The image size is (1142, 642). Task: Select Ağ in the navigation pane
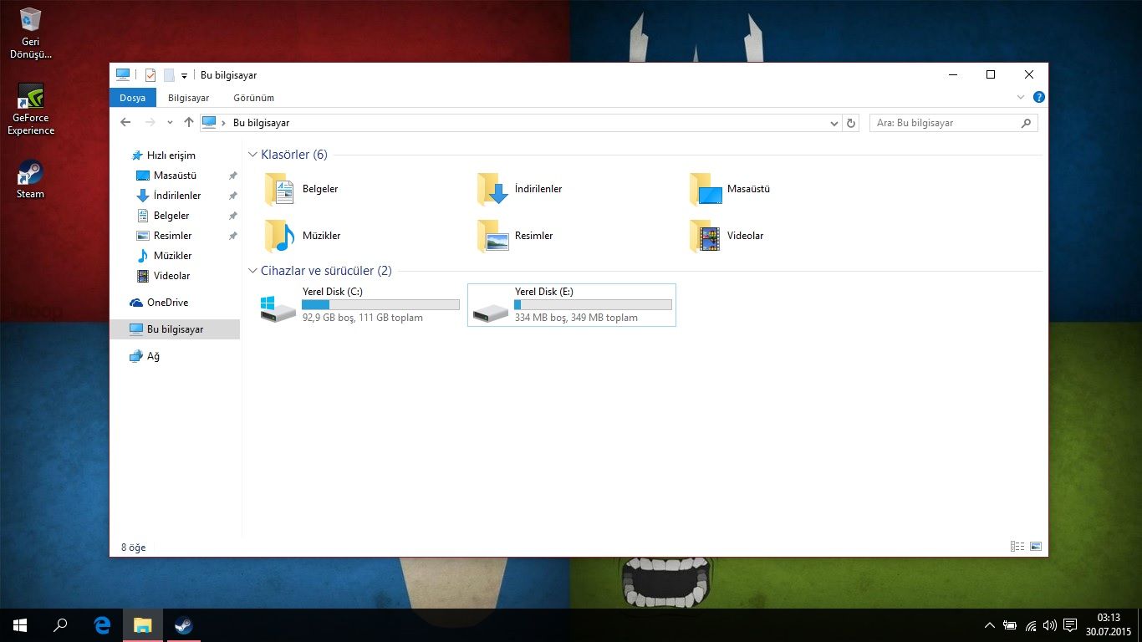153,356
